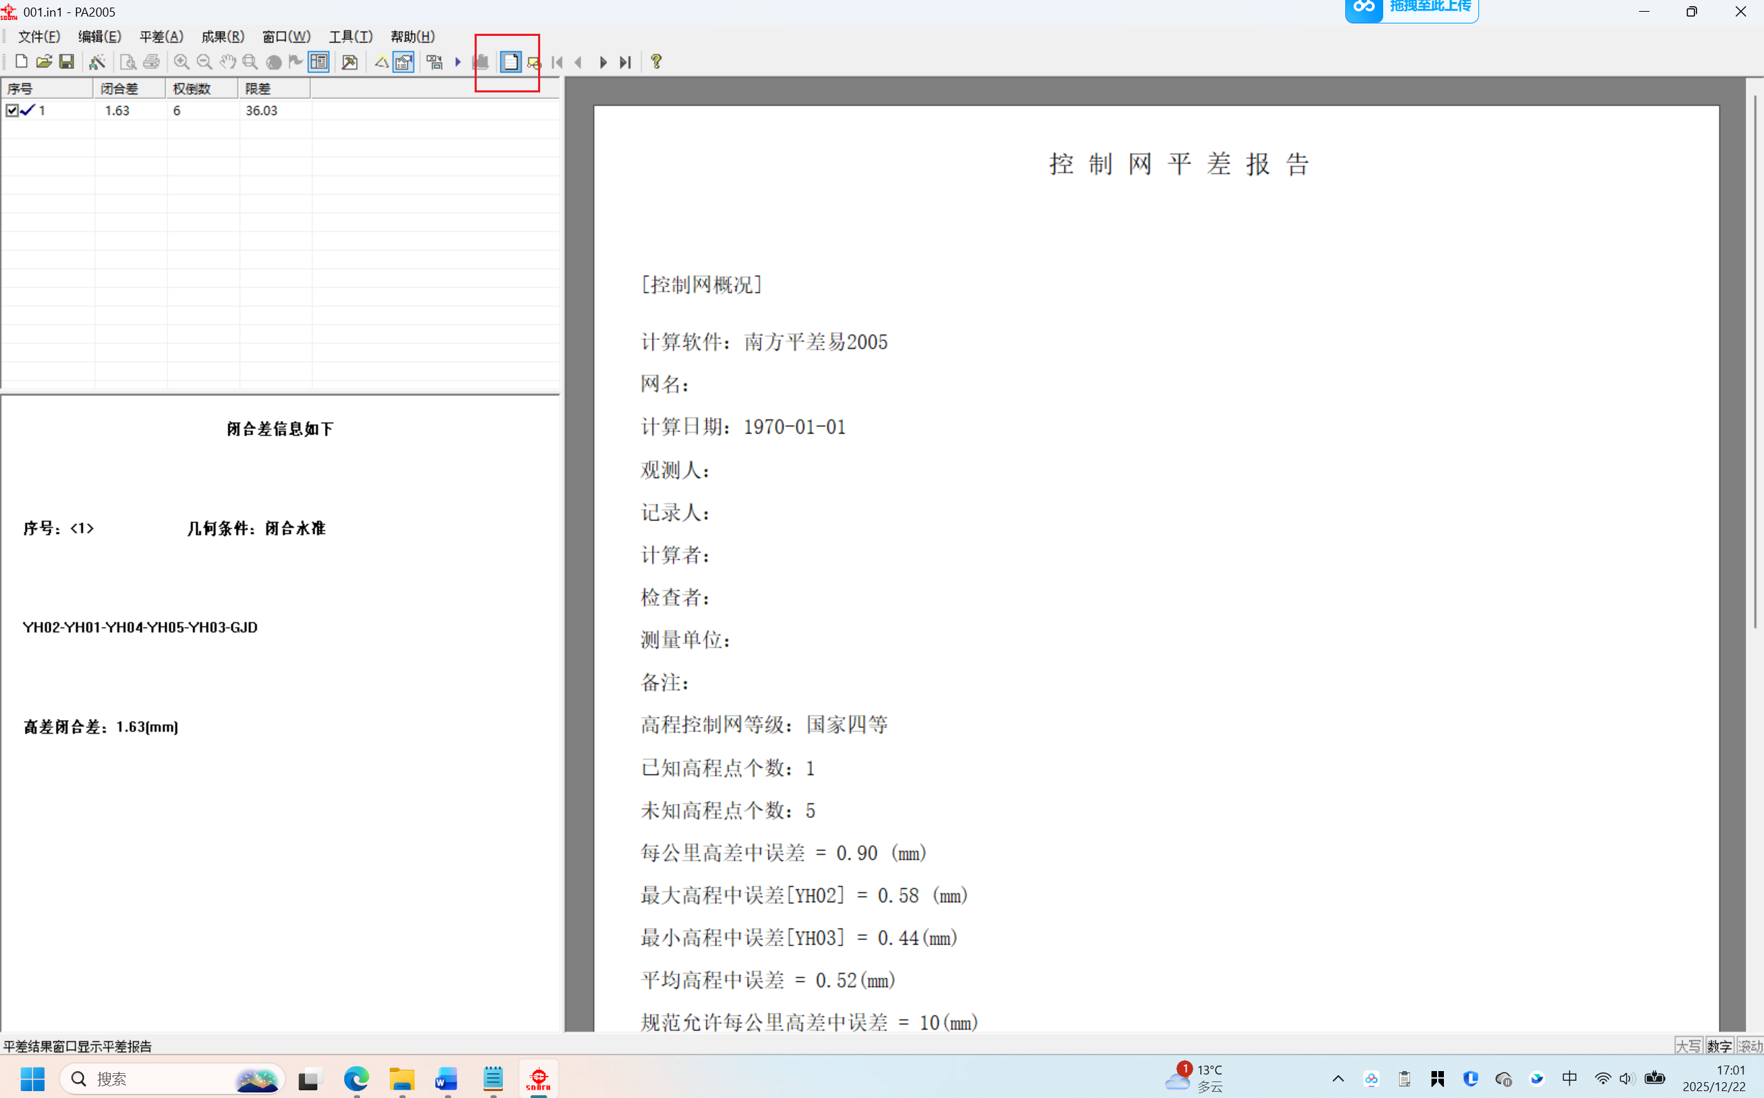Toggle the data input panel view icon
The width and height of the screenshot is (1764, 1098).
319,61
